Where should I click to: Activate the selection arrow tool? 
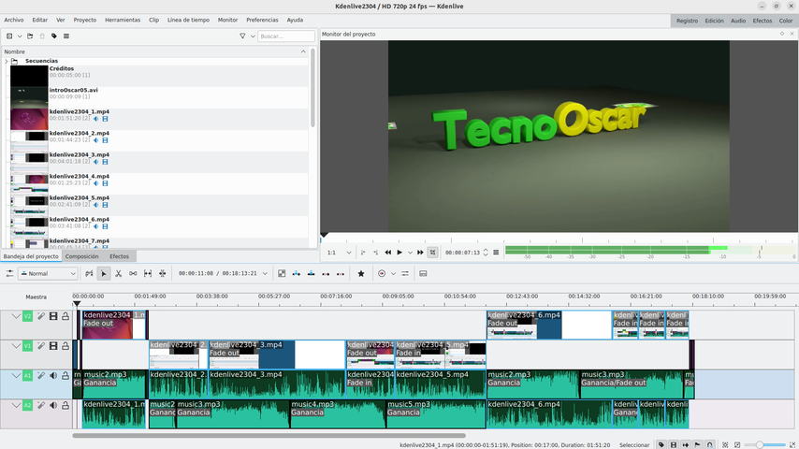click(x=104, y=274)
